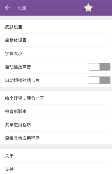The image size is (112, 174).
Task: Open the 关于 page
Action: pos(56,156)
